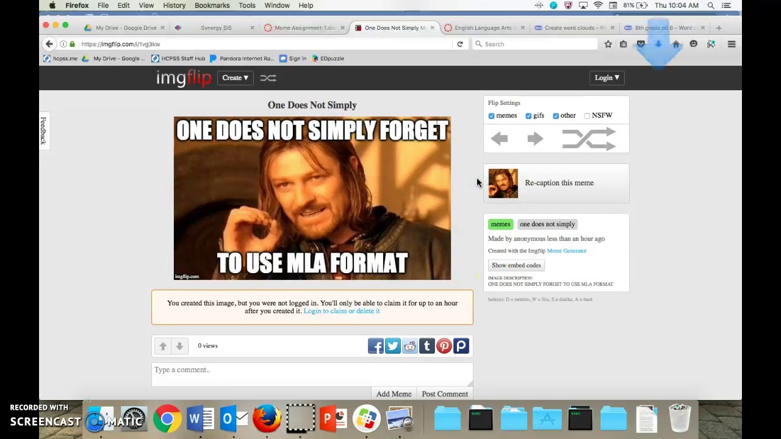Share the meme on Pinterest
This screenshot has height=439, width=781.
click(x=444, y=346)
